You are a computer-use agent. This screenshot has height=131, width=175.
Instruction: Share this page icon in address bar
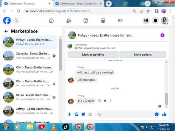(x=141, y=11)
